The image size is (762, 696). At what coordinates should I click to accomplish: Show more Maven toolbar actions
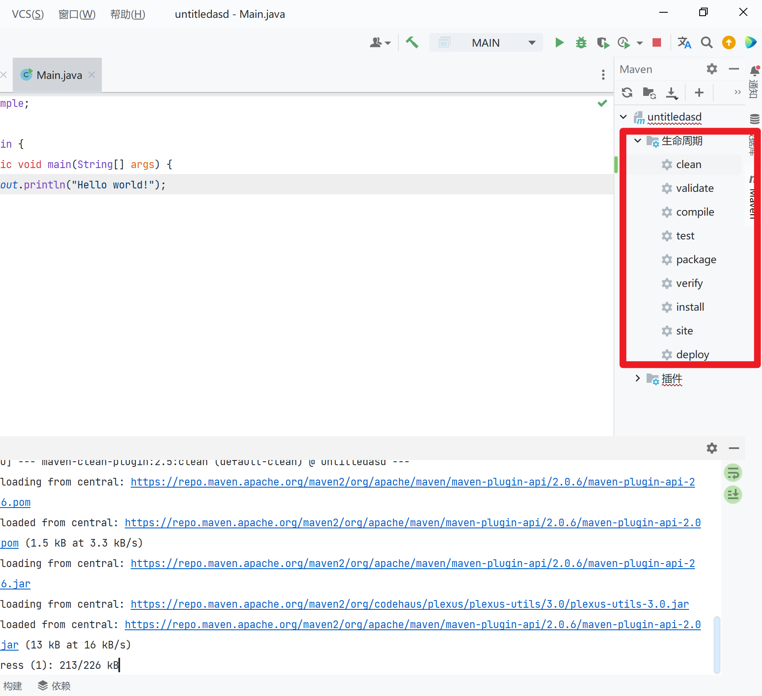pos(737,92)
